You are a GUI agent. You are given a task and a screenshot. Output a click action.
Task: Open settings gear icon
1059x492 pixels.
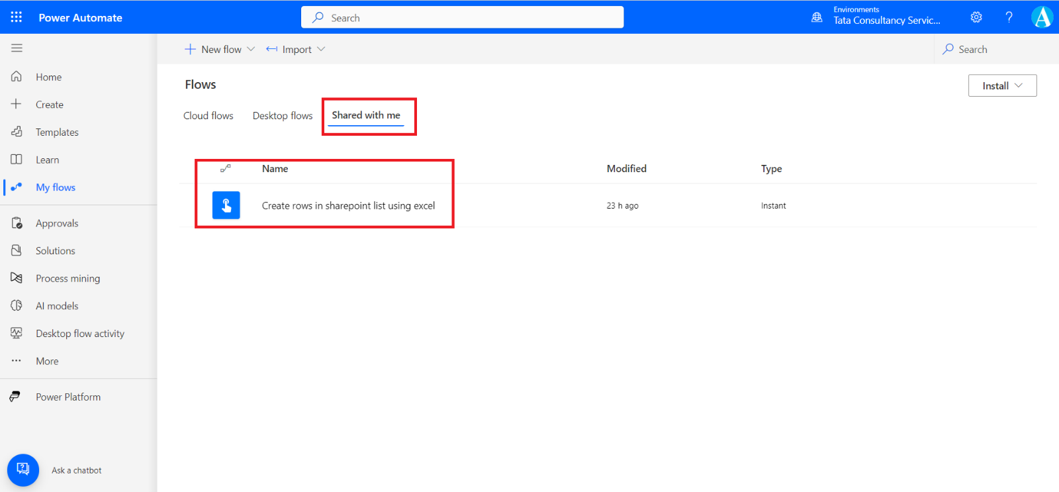tap(976, 17)
